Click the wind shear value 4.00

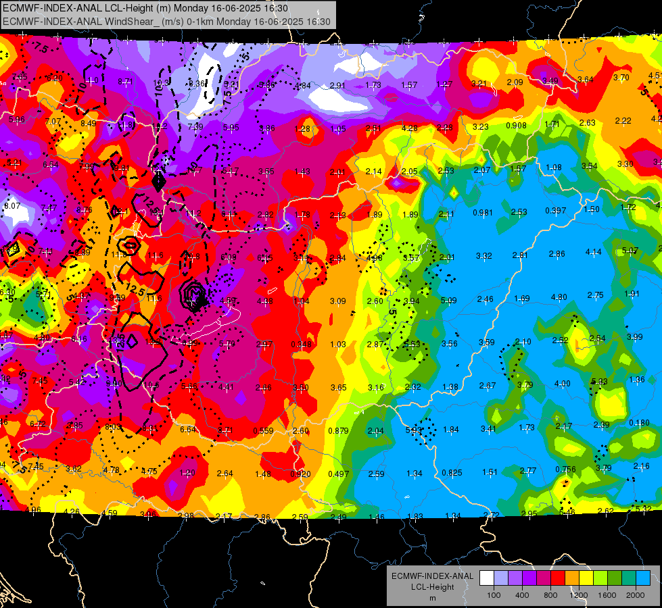pyautogui.click(x=562, y=384)
